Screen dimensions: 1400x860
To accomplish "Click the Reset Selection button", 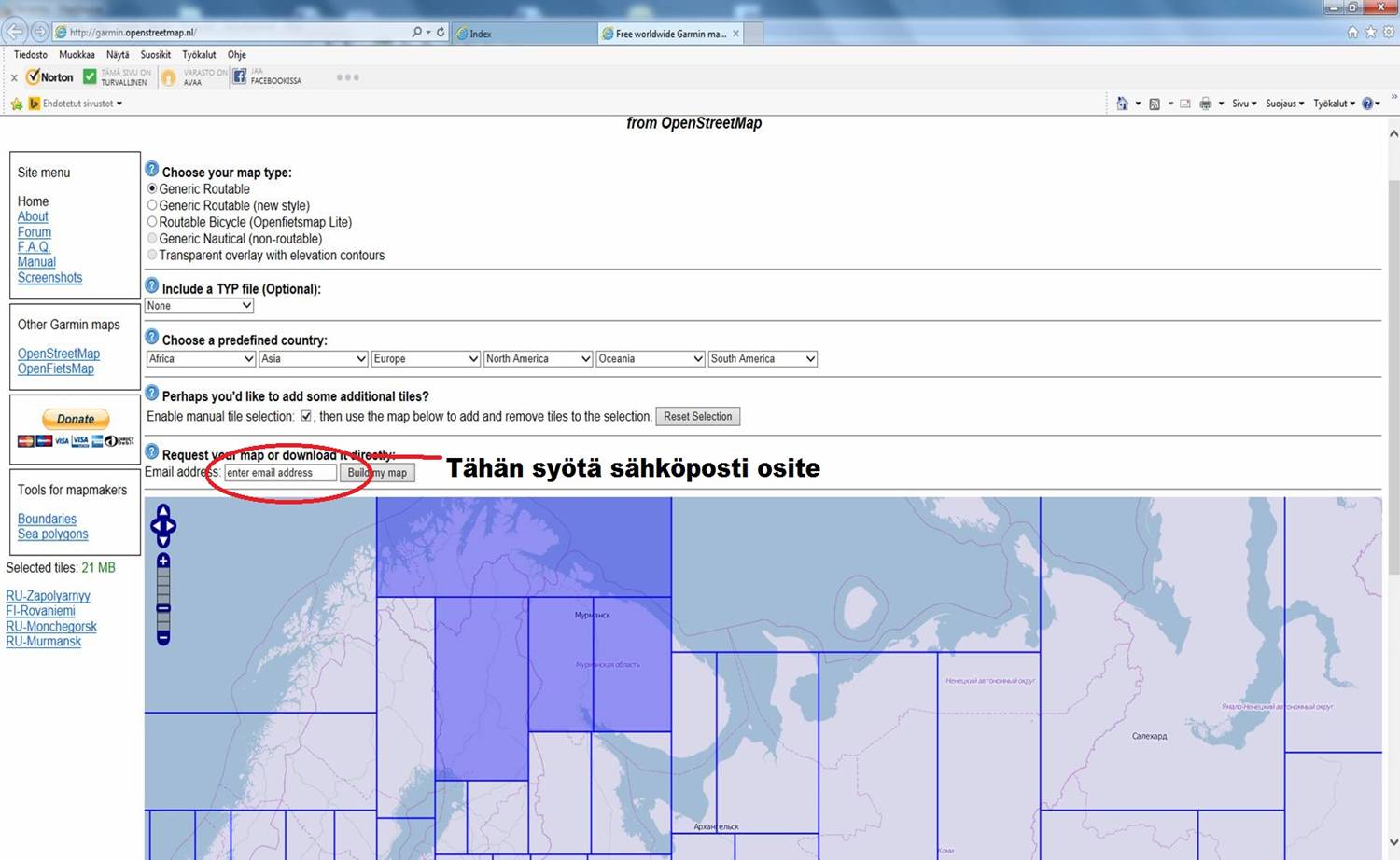I will (x=698, y=417).
